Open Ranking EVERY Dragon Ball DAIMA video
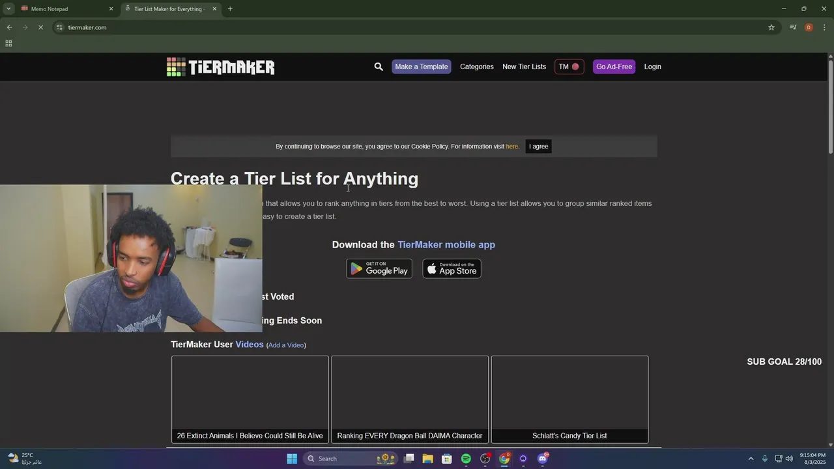This screenshot has width=834, height=469. click(410, 399)
